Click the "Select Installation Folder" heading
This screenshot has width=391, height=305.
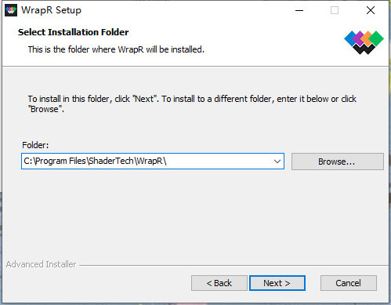coord(73,32)
